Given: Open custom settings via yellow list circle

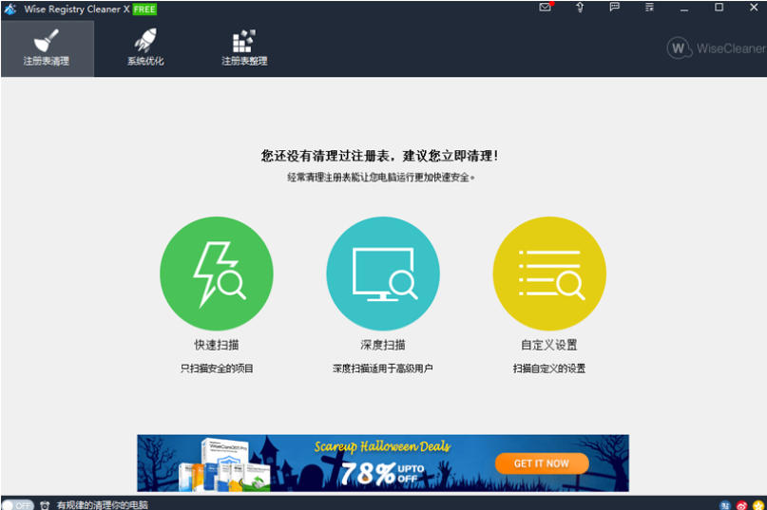Looking at the screenshot, I should (549, 274).
